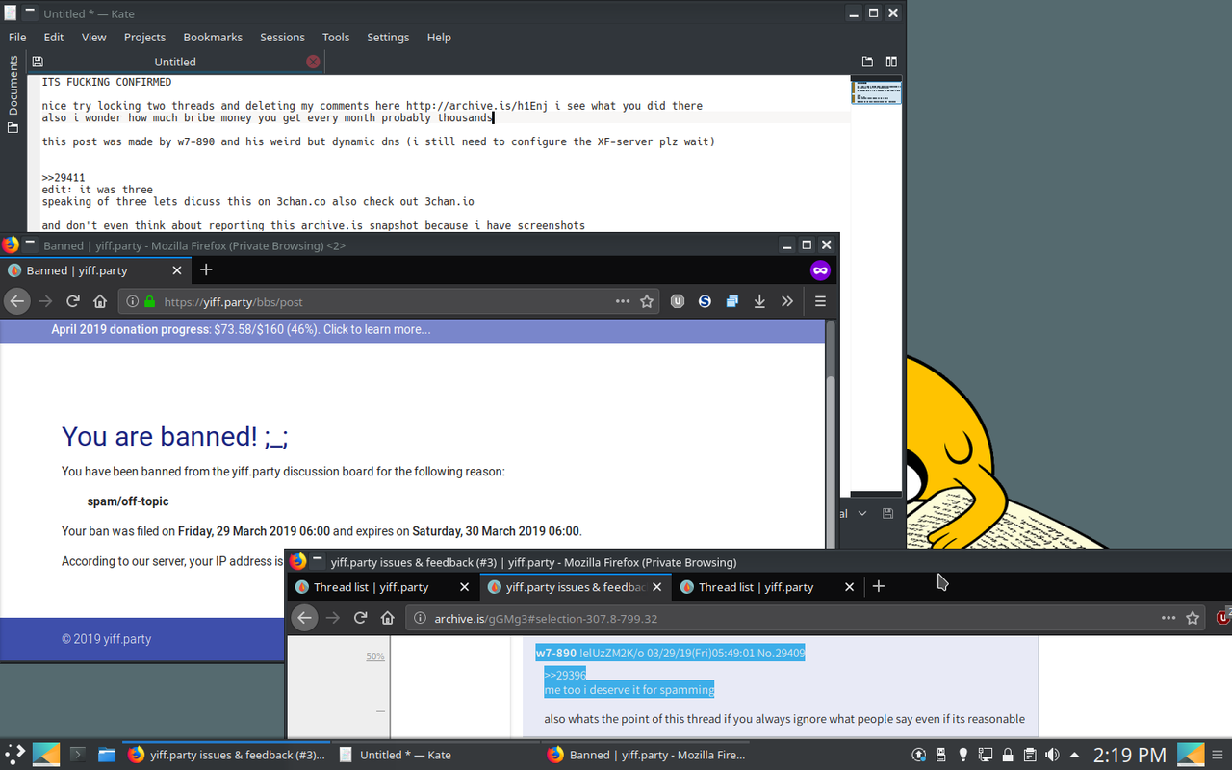Click the green padlock security icon
The image size is (1232, 770).
150,301
